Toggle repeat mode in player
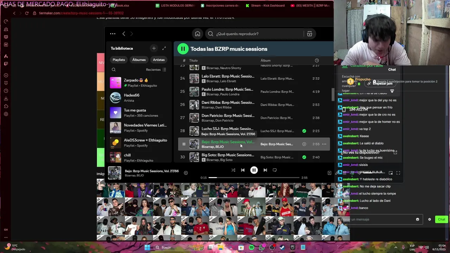The height and width of the screenshot is (253, 450). [275, 170]
